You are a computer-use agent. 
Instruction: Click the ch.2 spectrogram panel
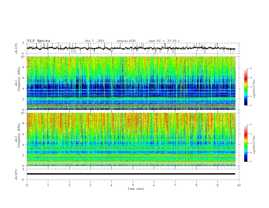[x=131, y=139]
